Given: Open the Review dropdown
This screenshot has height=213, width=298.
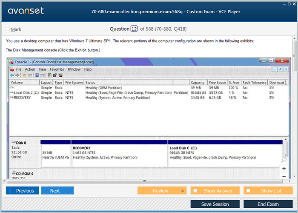Looking at the screenshot, I should (x=162, y=190).
